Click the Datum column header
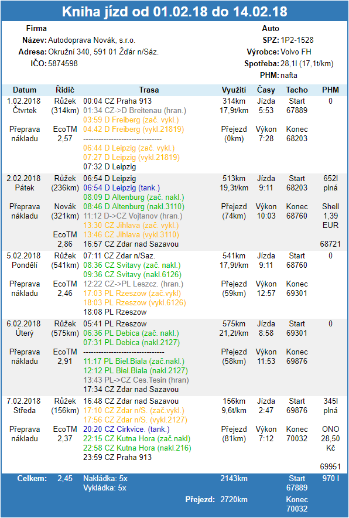The width and height of the screenshot is (349, 518). point(25,90)
